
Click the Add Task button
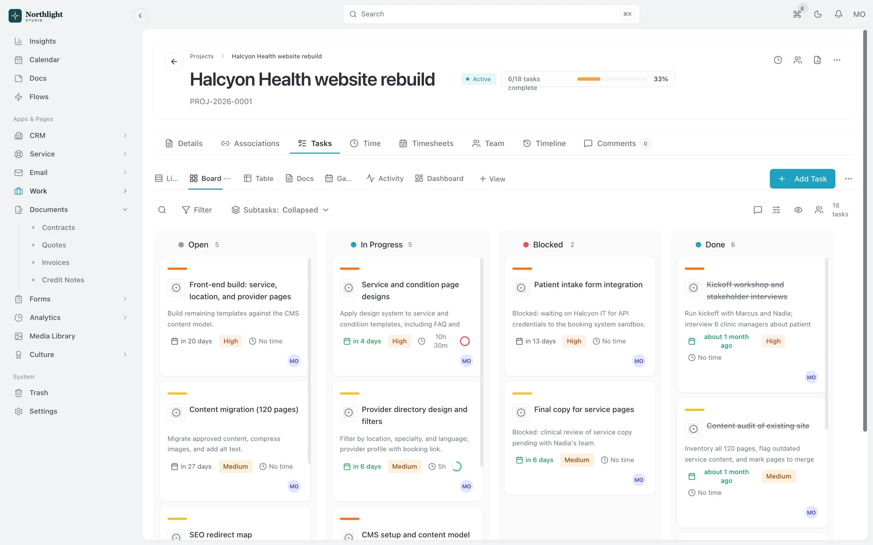point(802,179)
